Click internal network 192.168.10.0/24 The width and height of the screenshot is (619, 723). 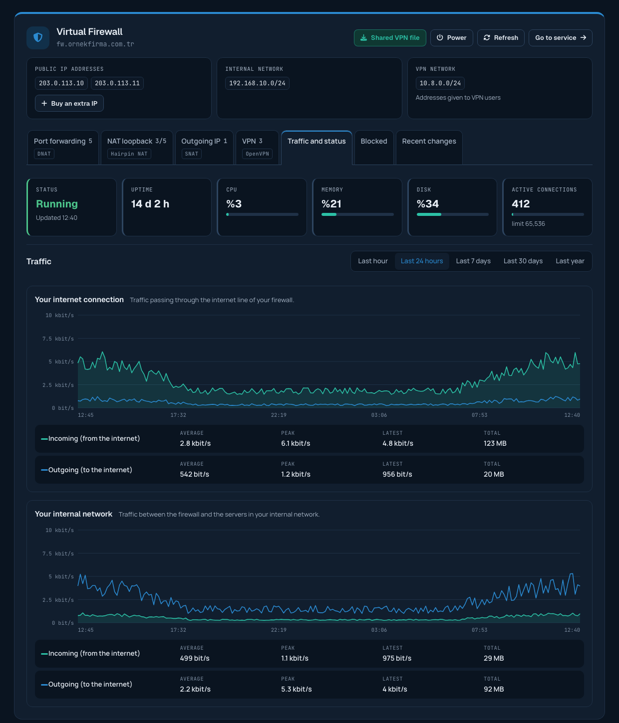coord(257,83)
